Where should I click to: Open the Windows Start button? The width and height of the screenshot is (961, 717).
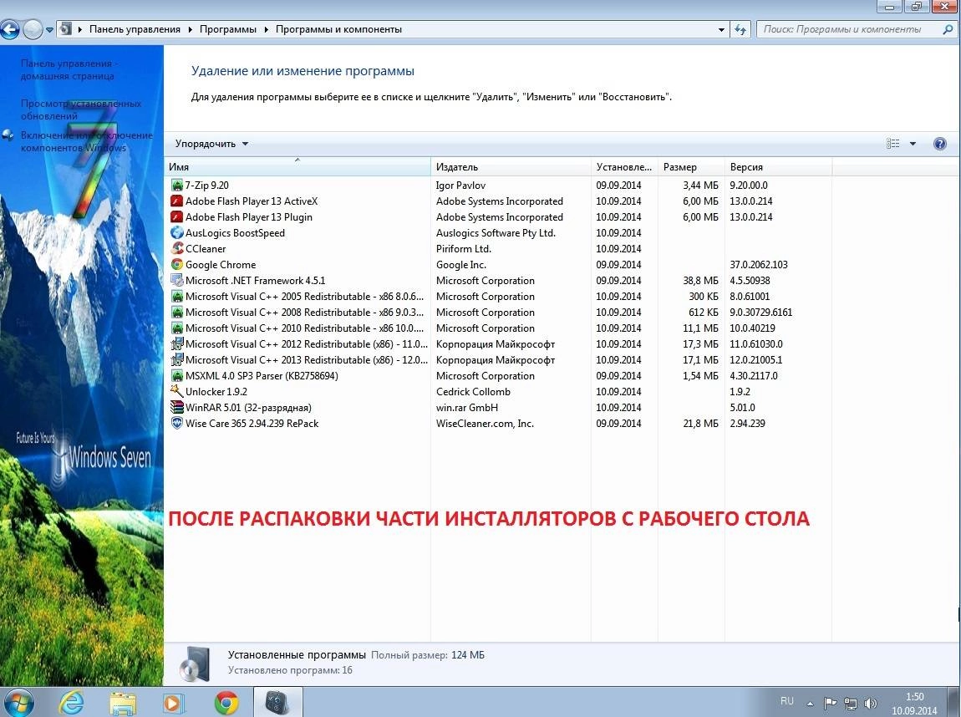[x=18, y=702]
